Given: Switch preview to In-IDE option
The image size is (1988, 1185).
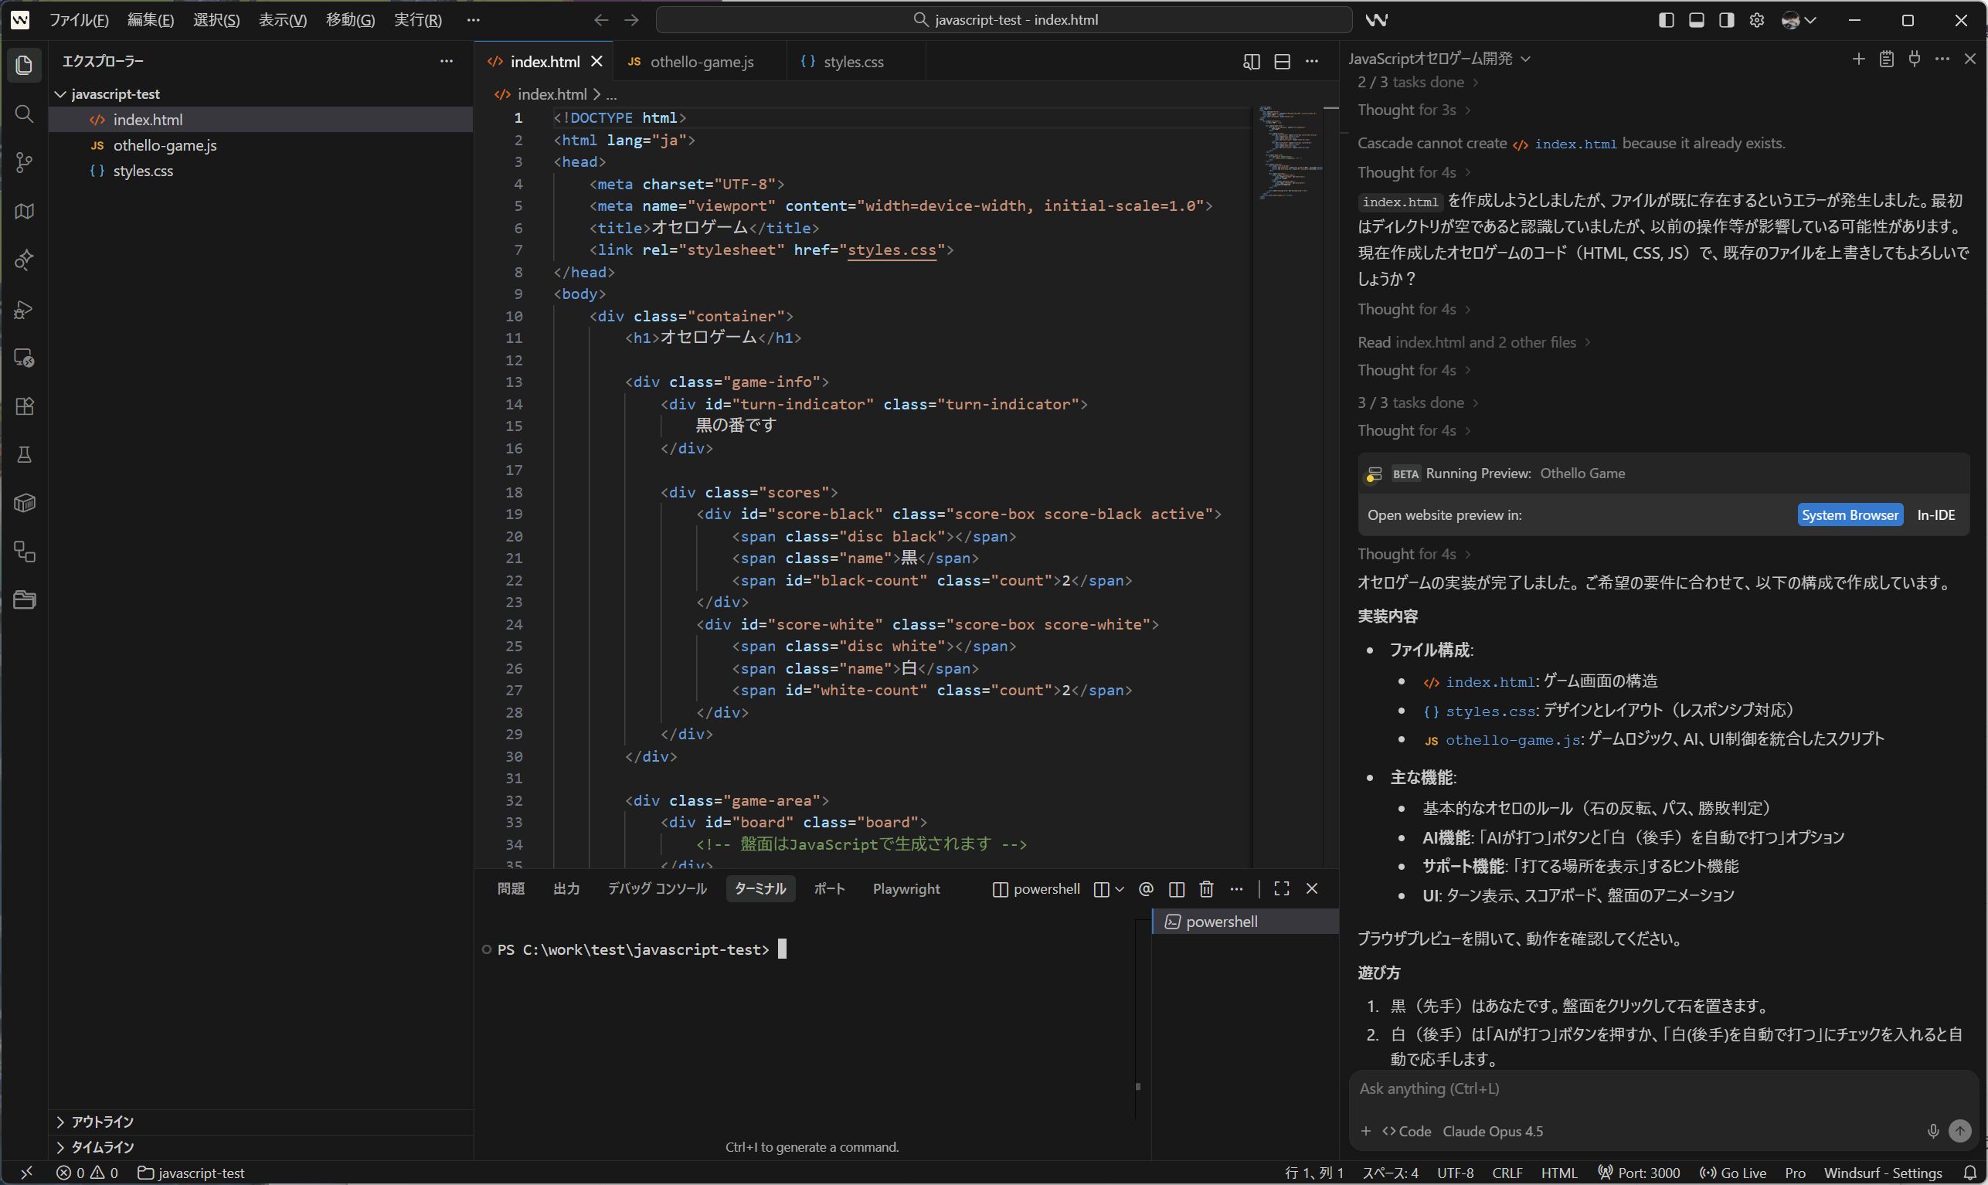Looking at the screenshot, I should pos(1935,515).
